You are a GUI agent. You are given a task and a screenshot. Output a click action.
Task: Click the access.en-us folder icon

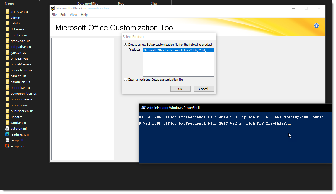coord(7,12)
